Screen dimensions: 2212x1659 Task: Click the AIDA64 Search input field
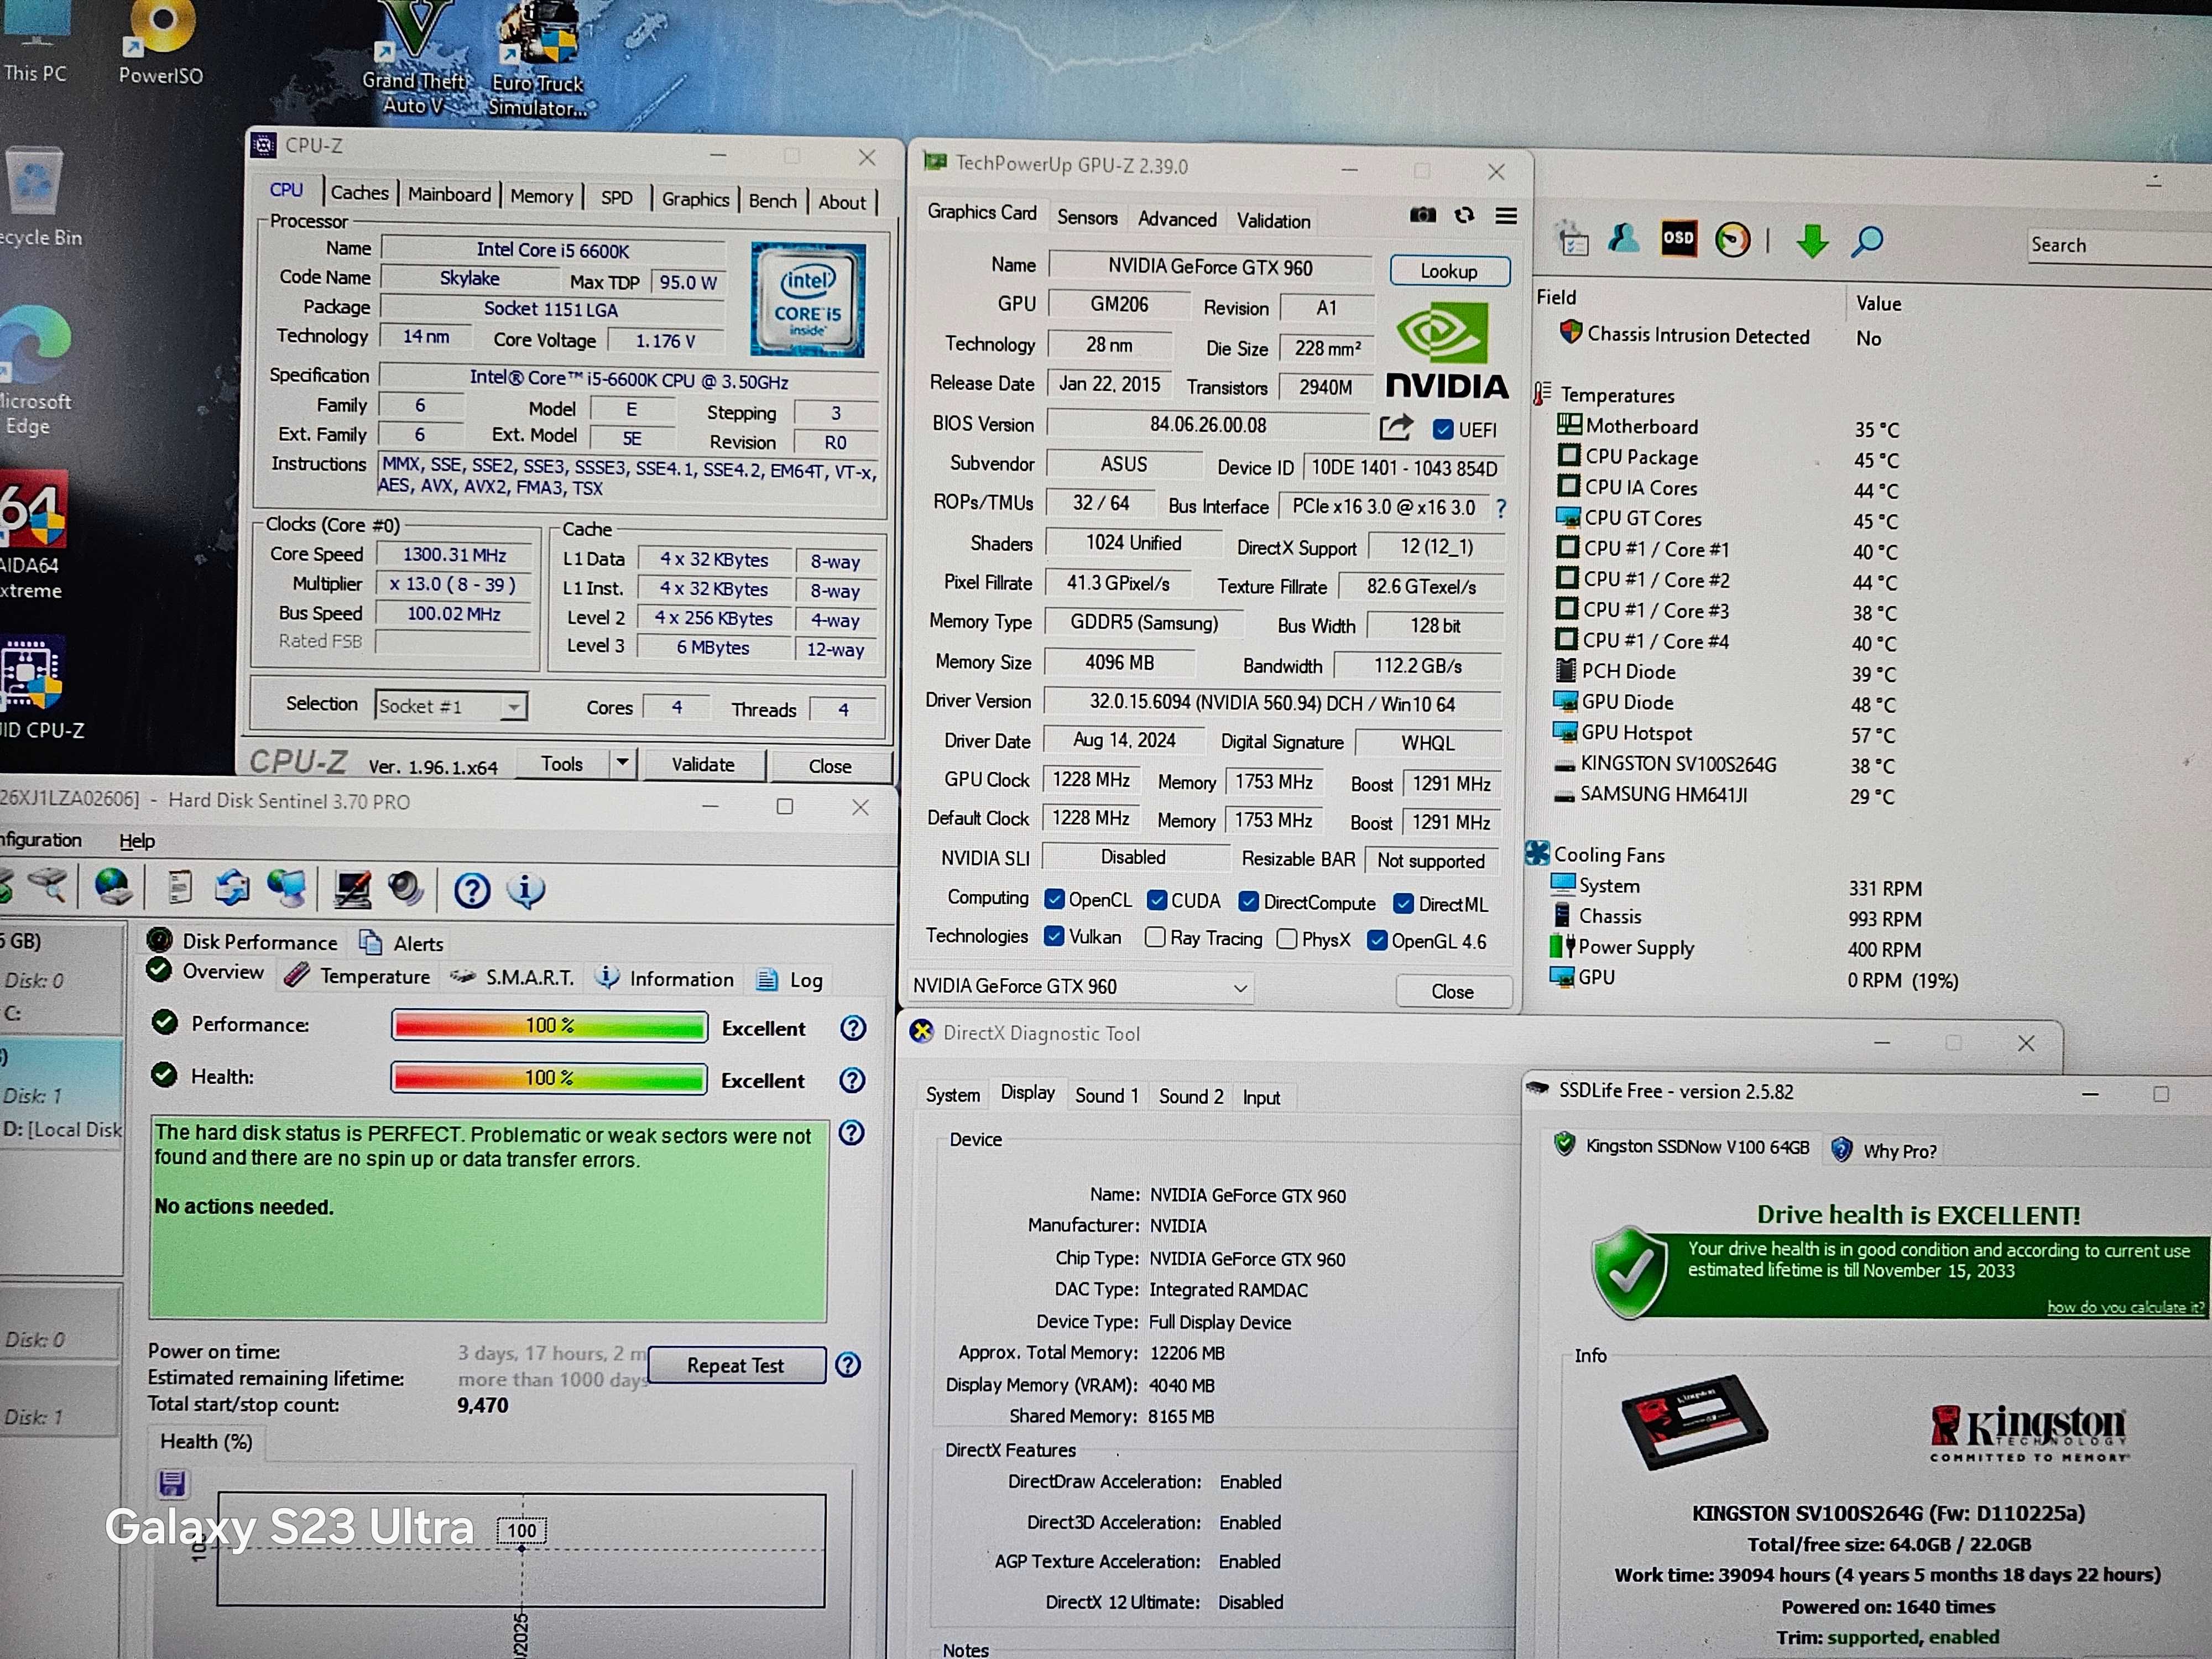2120,246
